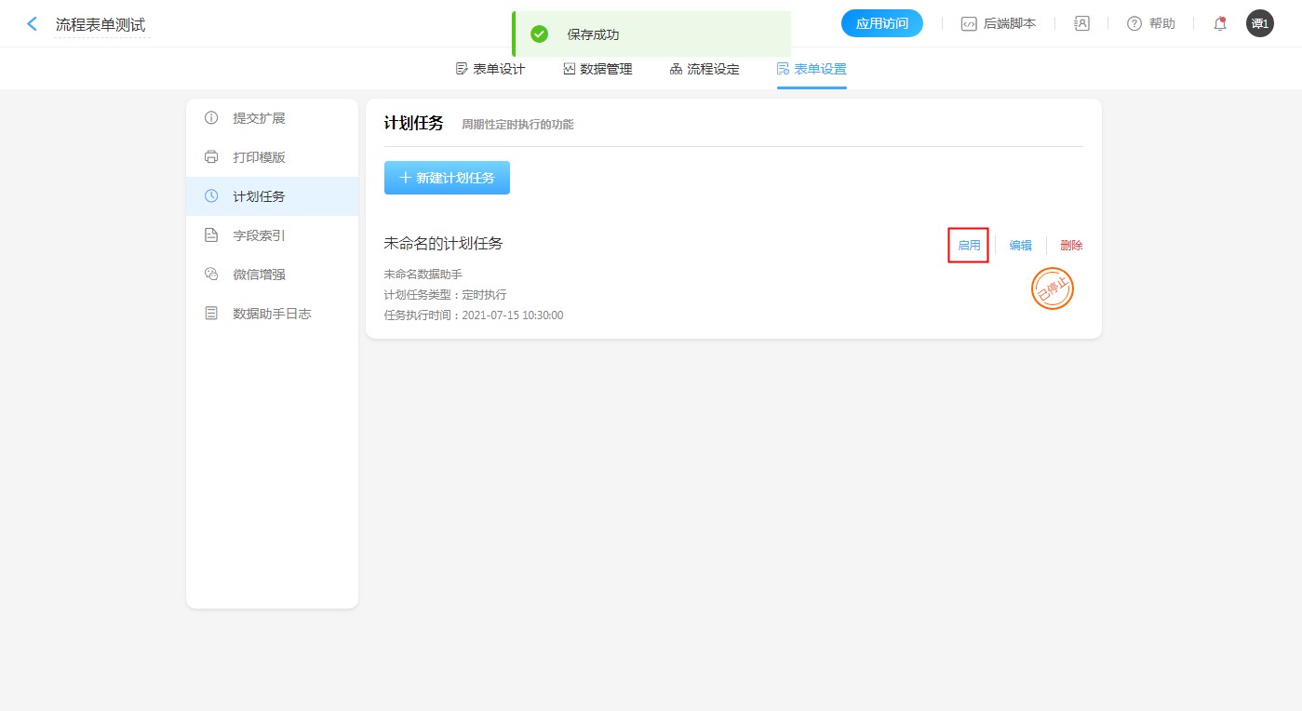1302x711 pixels.
Task: Click the 后端脚本 code icon
Action: coord(969,24)
